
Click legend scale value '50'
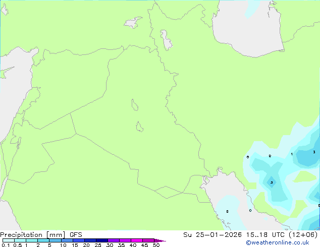(156, 245)
